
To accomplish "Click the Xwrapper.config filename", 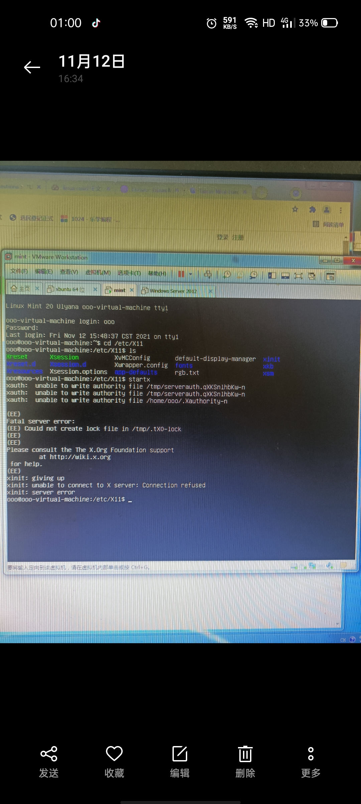I will (141, 365).
